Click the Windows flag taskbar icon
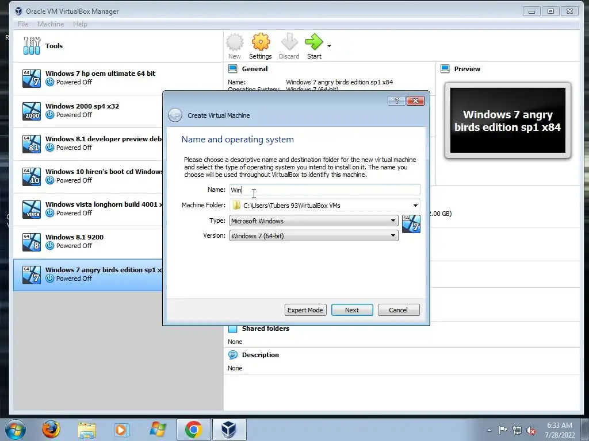The width and height of the screenshot is (589, 441). [x=158, y=430]
